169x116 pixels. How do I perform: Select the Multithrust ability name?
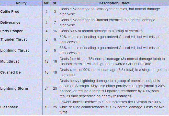pos(9,62)
